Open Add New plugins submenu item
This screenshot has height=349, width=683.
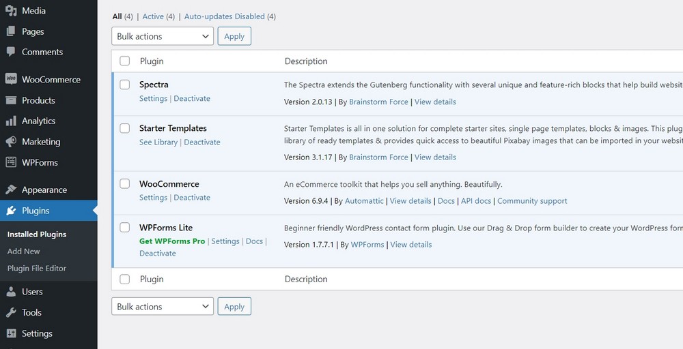[x=23, y=252]
